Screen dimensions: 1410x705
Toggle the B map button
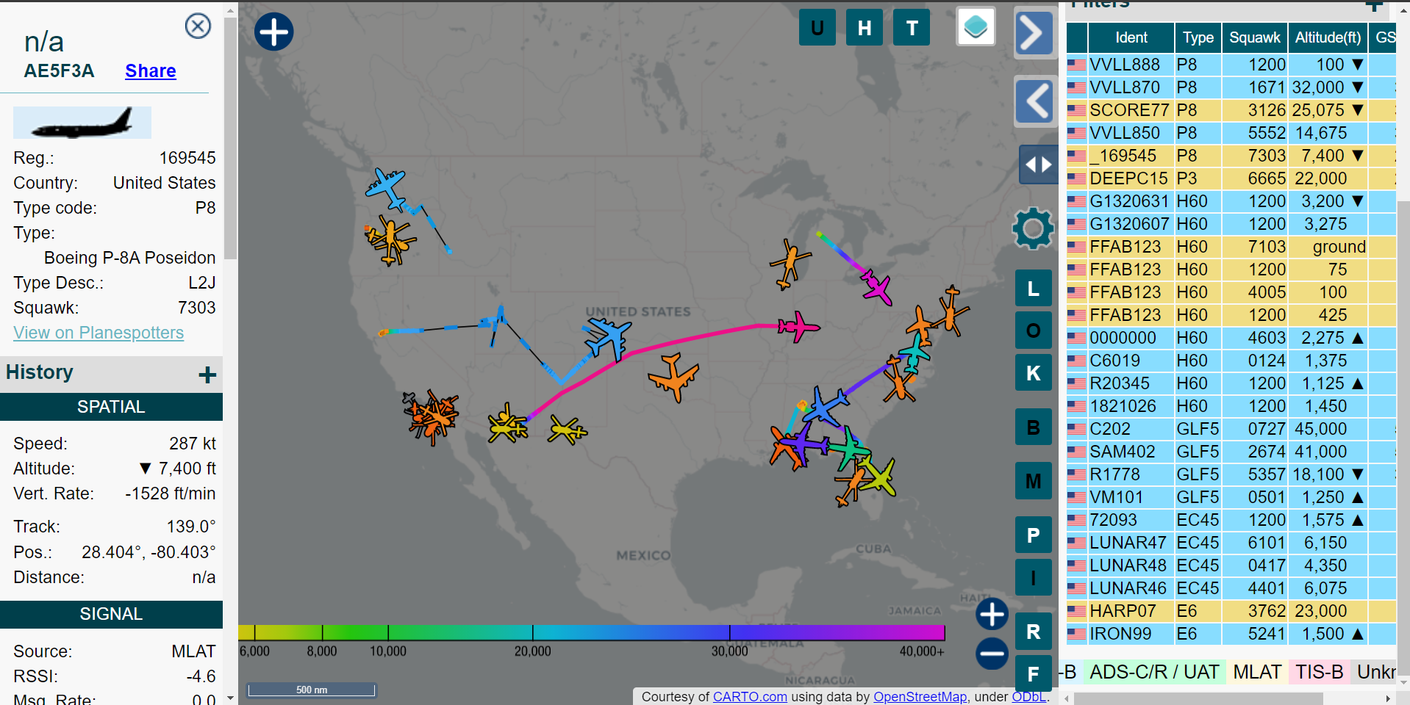pyautogui.click(x=1033, y=427)
